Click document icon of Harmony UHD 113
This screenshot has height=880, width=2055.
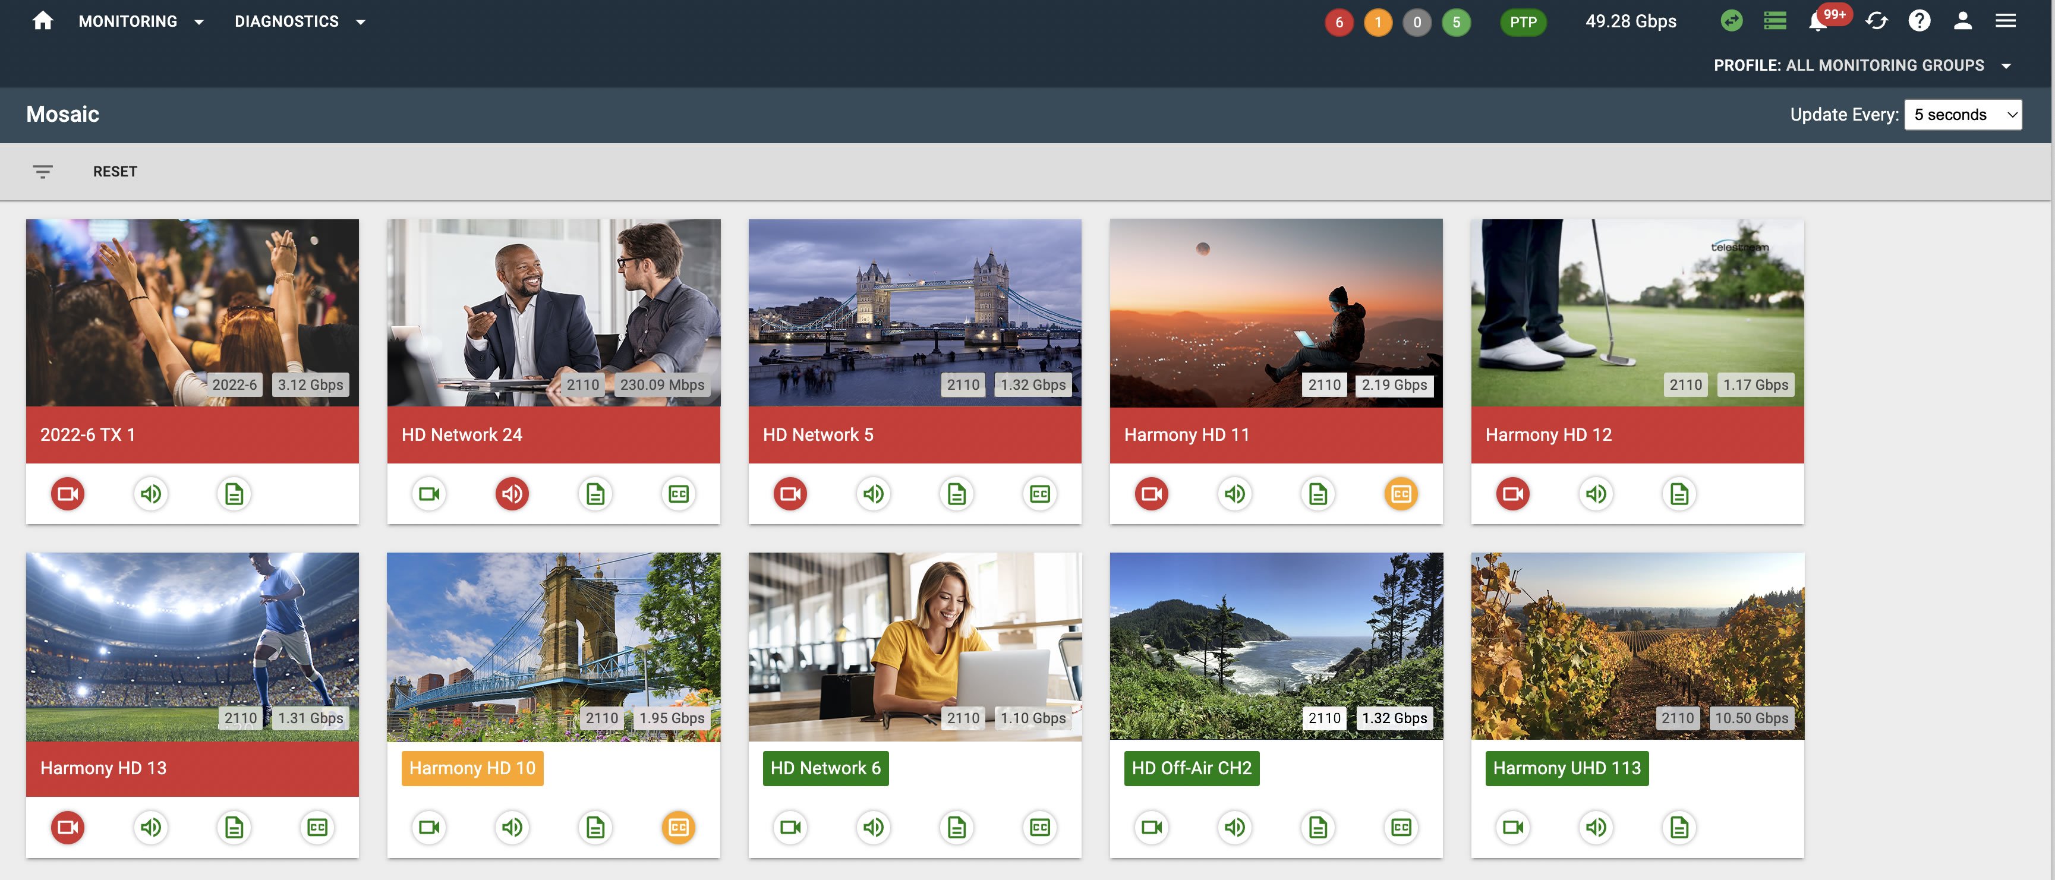[1679, 827]
